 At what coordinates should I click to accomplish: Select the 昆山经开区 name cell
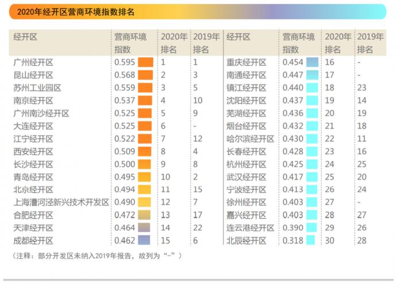(33, 75)
